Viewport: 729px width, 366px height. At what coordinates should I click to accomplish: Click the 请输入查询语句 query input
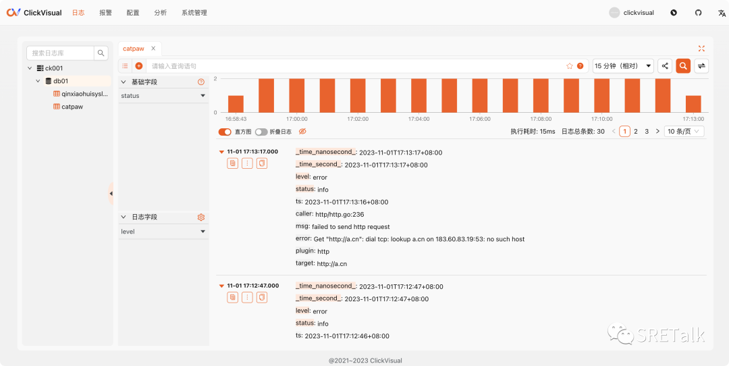pyautogui.click(x=356, y=66)
